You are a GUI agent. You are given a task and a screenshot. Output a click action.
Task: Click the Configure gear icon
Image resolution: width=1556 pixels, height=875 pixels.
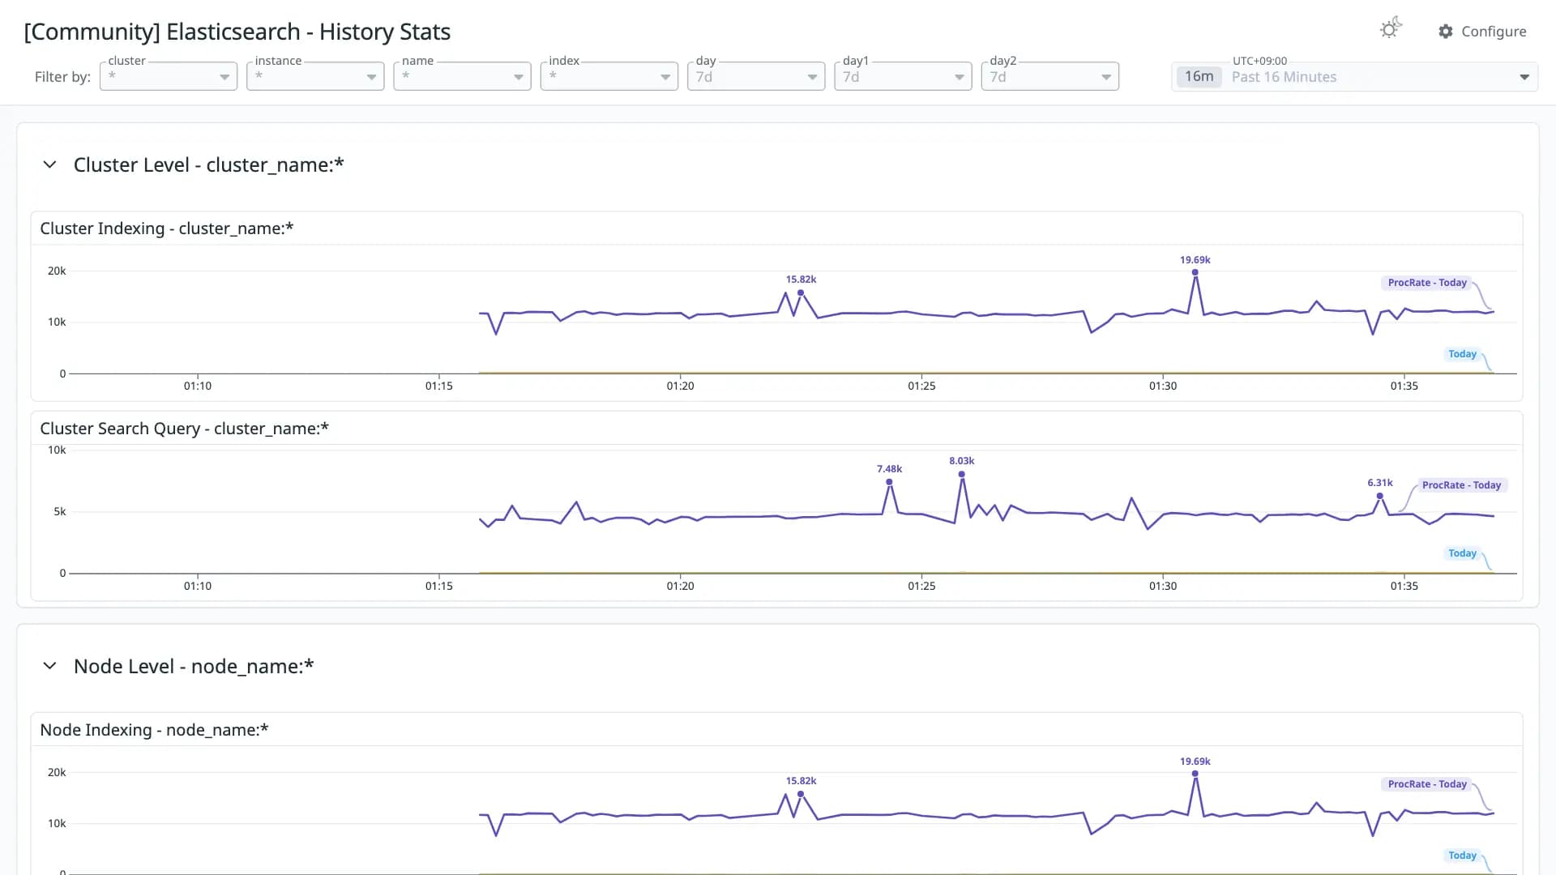tap(1446, 32)
